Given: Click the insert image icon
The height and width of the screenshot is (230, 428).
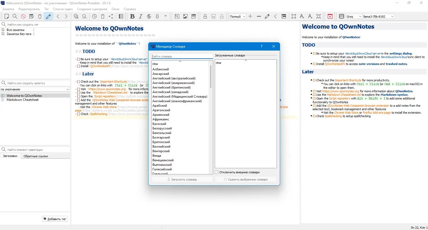Looking at the screenshot, I should point(185,16).
